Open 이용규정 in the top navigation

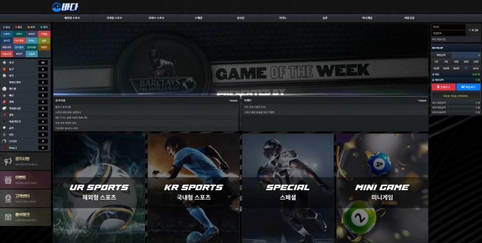409,18
